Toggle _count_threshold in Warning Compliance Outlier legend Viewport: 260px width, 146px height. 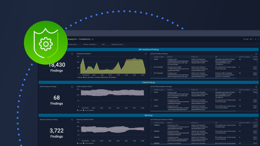click(89, 143)
